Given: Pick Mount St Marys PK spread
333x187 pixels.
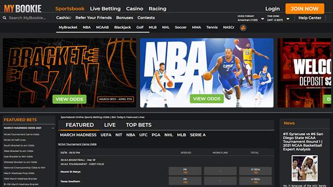Looking at the screenshot, I should (x=185, y=171).
